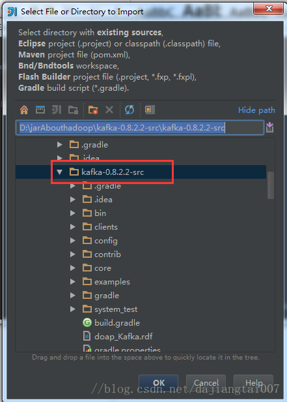
Task: Expand the examples folder
Action: tap(73, 282)
